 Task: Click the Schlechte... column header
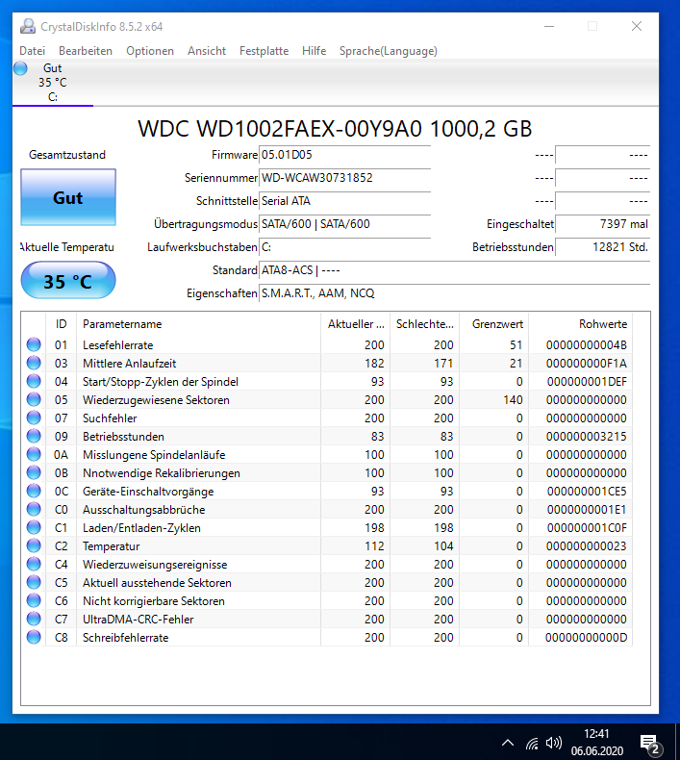424,324
